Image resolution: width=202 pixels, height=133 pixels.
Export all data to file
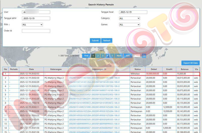(x=190, y=63)
